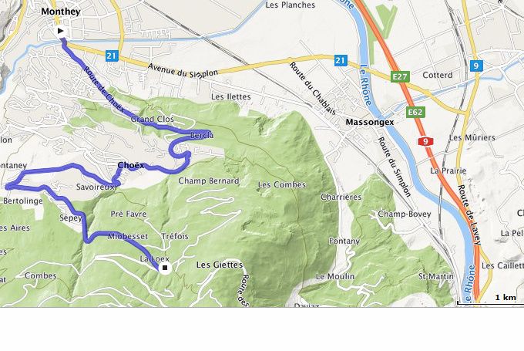This screenshot has width=524, height=351.
Task: Select the Choëx village label
Action: (131, 165)
